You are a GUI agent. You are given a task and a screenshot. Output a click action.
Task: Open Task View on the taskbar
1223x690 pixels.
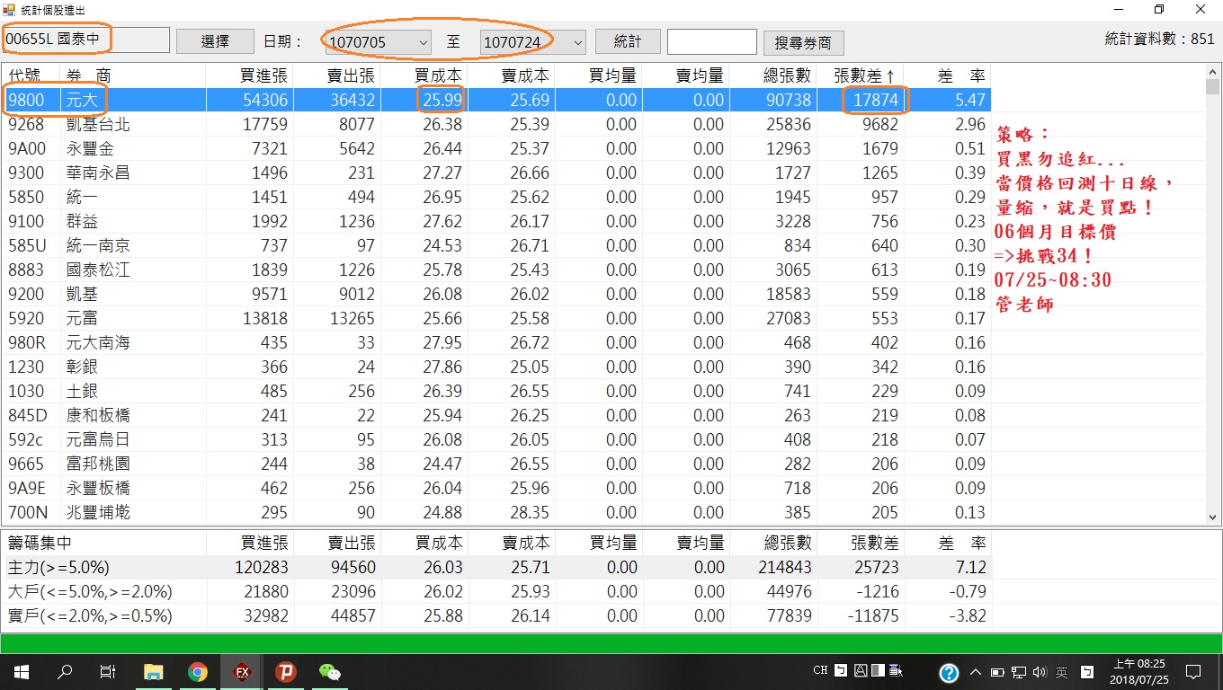pos(108,672)
